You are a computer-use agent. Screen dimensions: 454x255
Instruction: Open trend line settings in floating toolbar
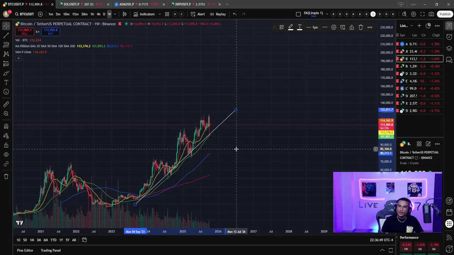334,27
